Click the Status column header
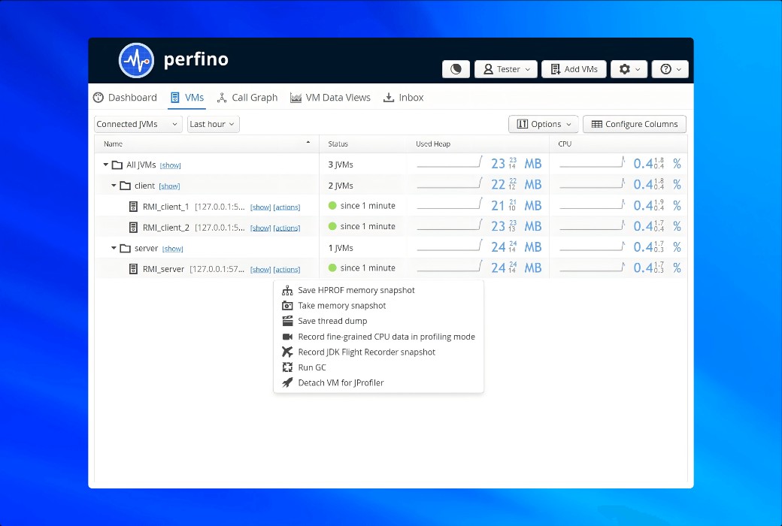The width and height of the screenshot is (782, 526). tap(363, 144)
